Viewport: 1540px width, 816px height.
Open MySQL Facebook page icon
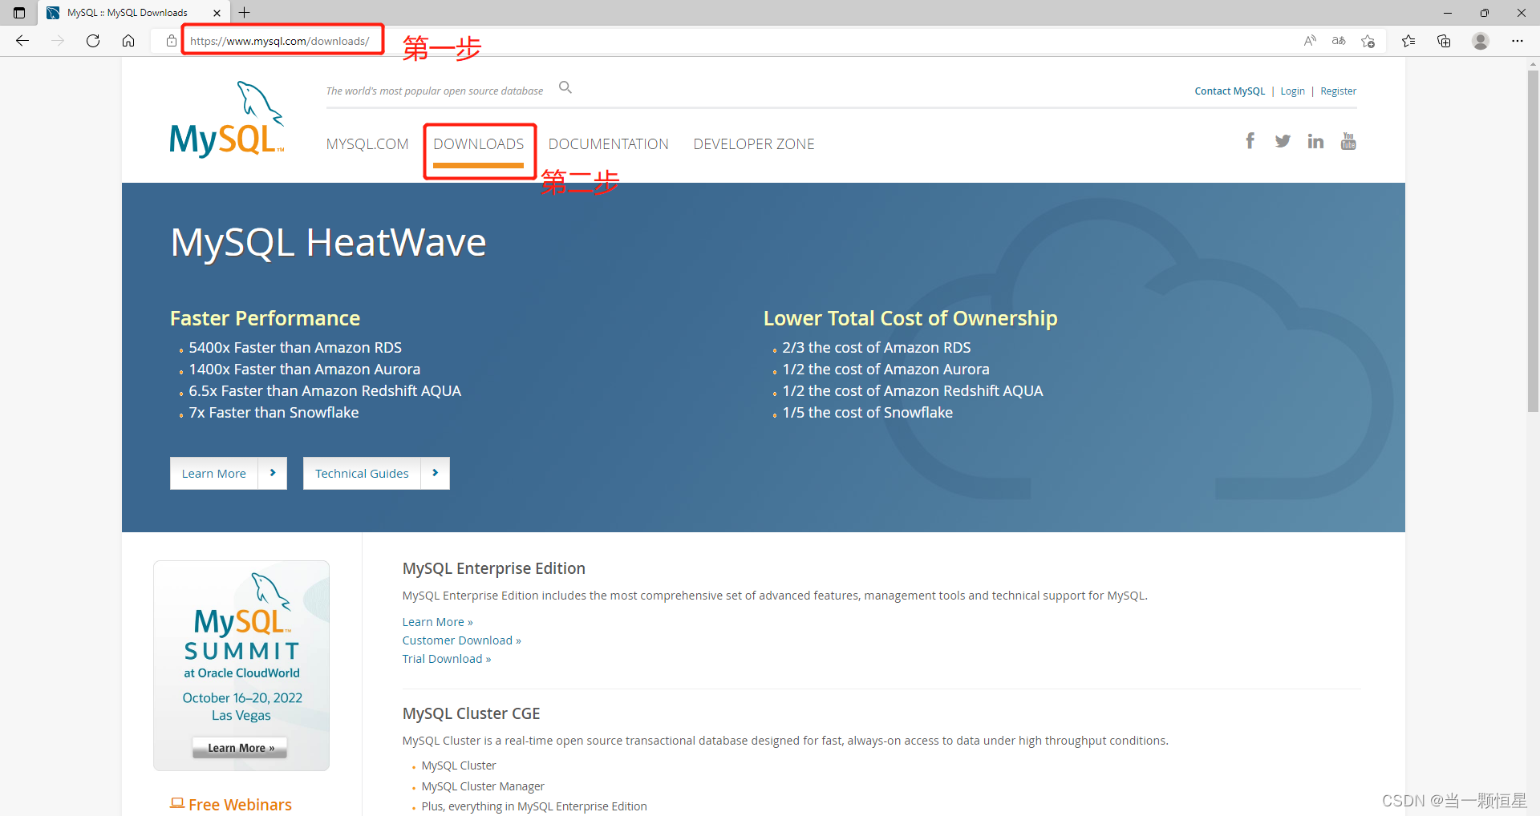click(1250, 141)
